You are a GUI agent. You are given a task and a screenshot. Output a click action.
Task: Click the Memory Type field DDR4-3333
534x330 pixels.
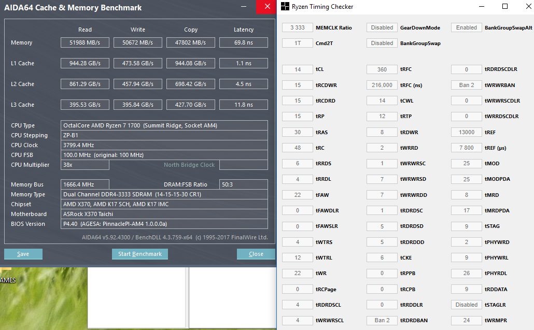pyautogui.click(x=164, y=195)
